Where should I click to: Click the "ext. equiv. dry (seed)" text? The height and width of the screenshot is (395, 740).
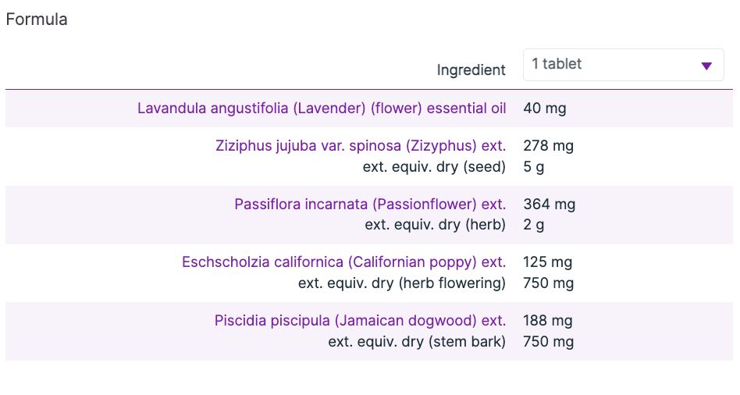(x=434, y=166)
